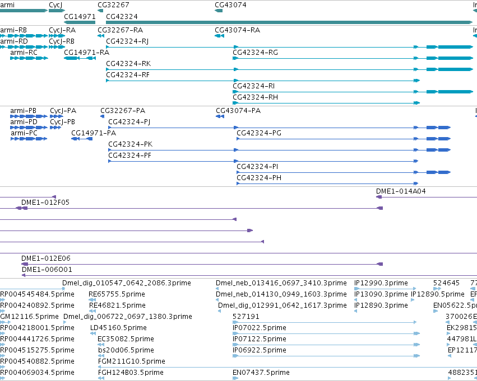Select transcript CG43074-RA label
This screenshot has height=381, width=477.
(237, 30)
